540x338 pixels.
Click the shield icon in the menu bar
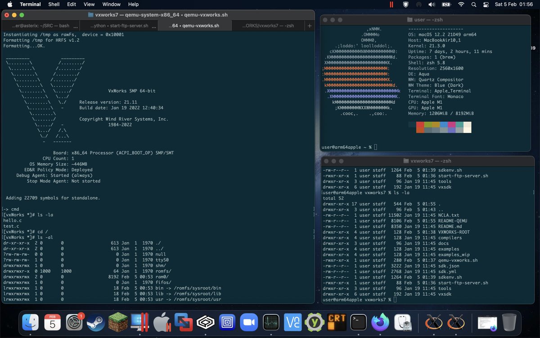tap(405, 4)
